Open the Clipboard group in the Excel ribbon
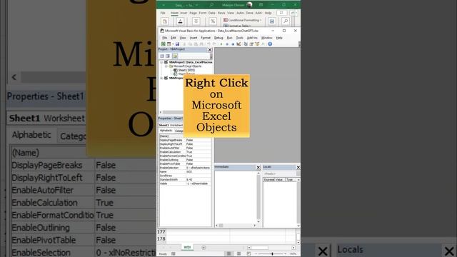The height and width of the screenshot is (257, 457). [165, 21]
